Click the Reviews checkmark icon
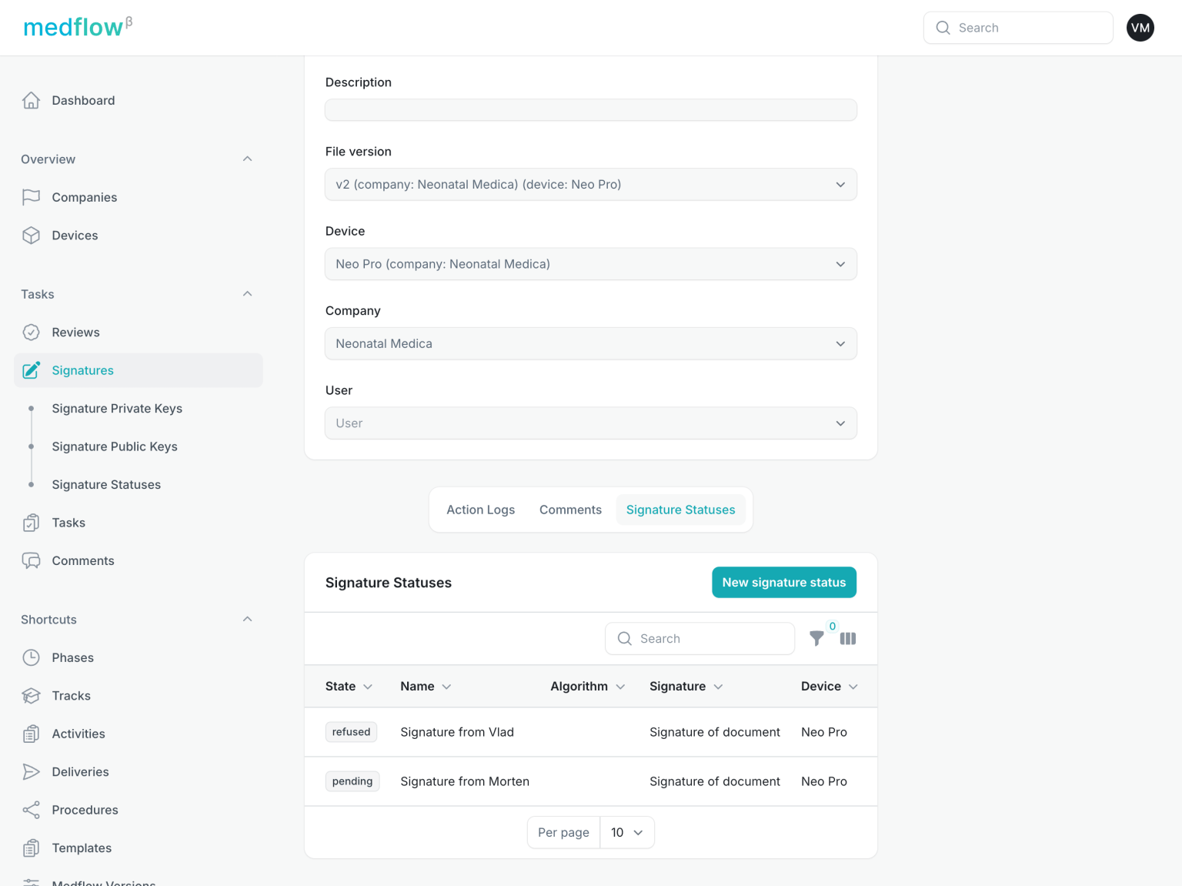 [31, 332]
